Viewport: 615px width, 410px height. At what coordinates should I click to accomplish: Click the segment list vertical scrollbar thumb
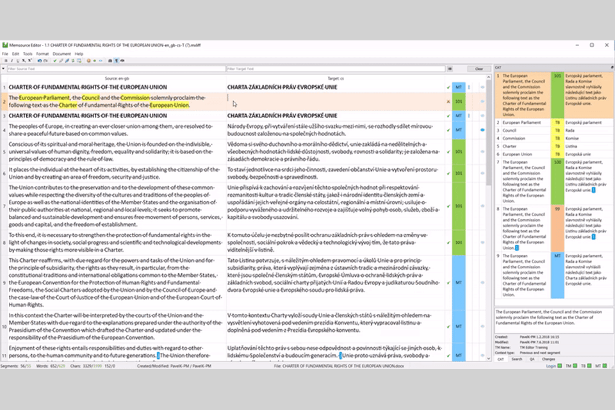(x=489, y=133)
